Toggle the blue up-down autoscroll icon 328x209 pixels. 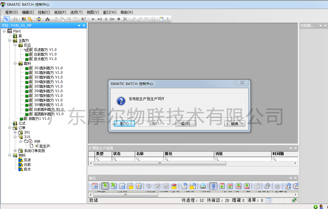tap(213, 186)
